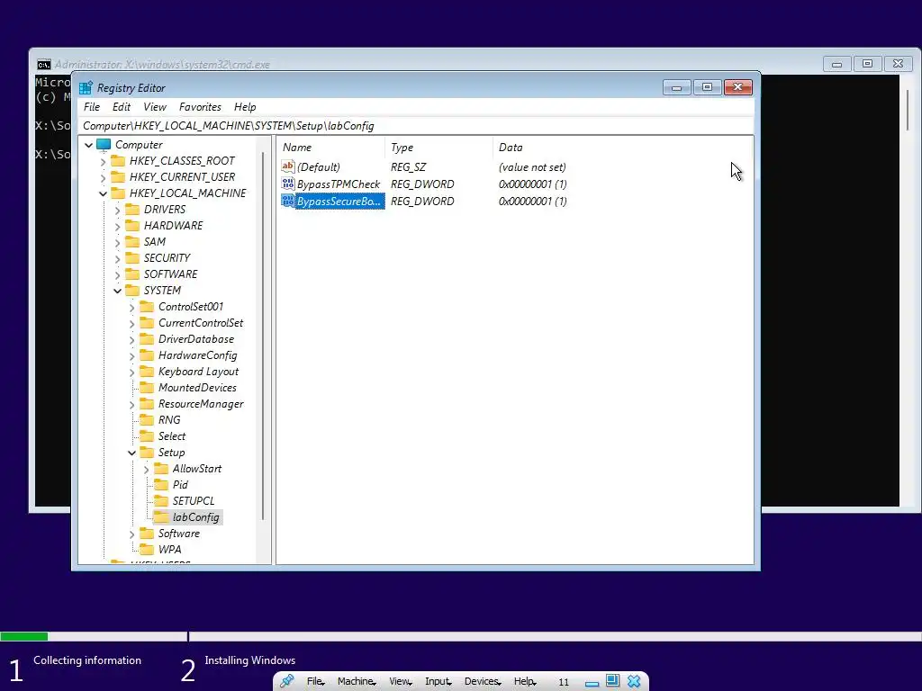922x691 pixels.
Task: Select the SYSTEM folder icon
Action: pos(133,291)
